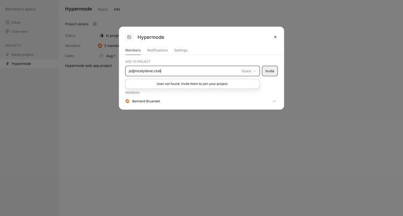Switch to the Notifications tab
Screen dimensions: 403x216
coord(157,50)
